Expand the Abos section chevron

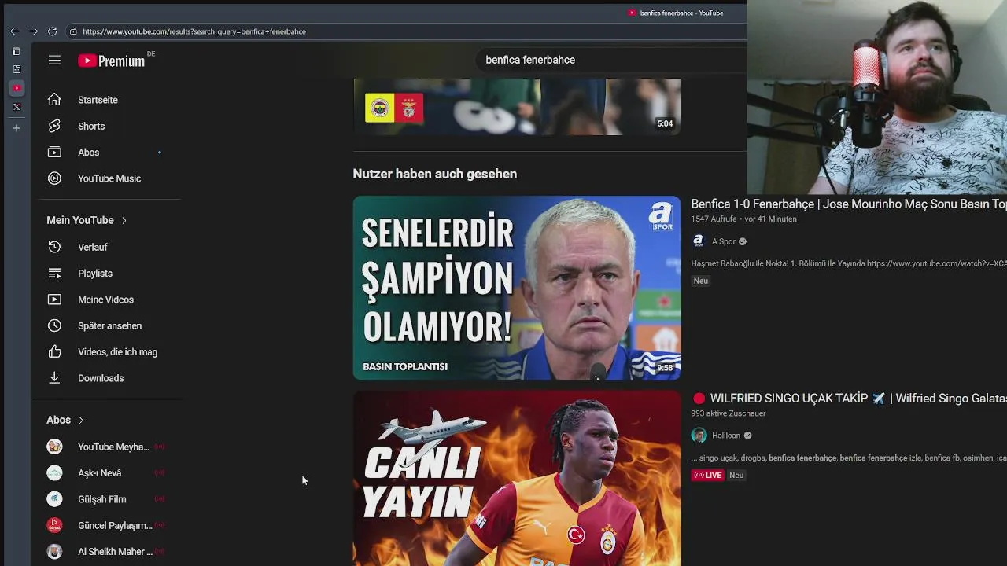[80, 421]
